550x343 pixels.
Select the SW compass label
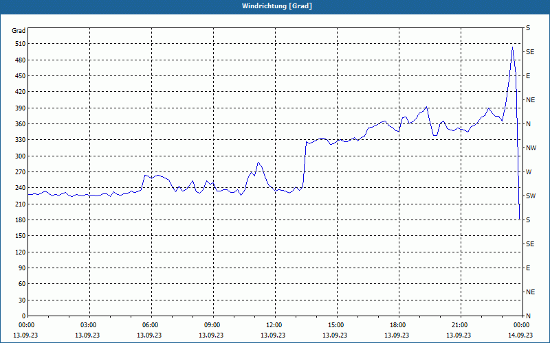531,196
